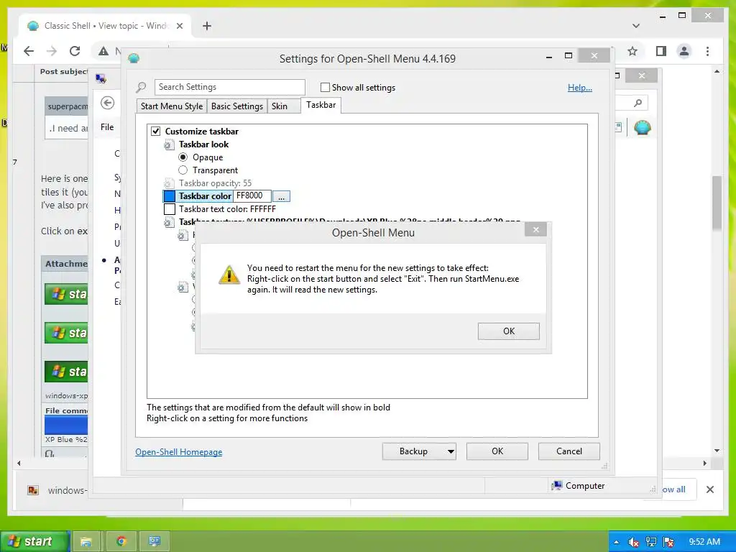
Task: Toggle the Show all settings checkbox
Action: [325, 87]
